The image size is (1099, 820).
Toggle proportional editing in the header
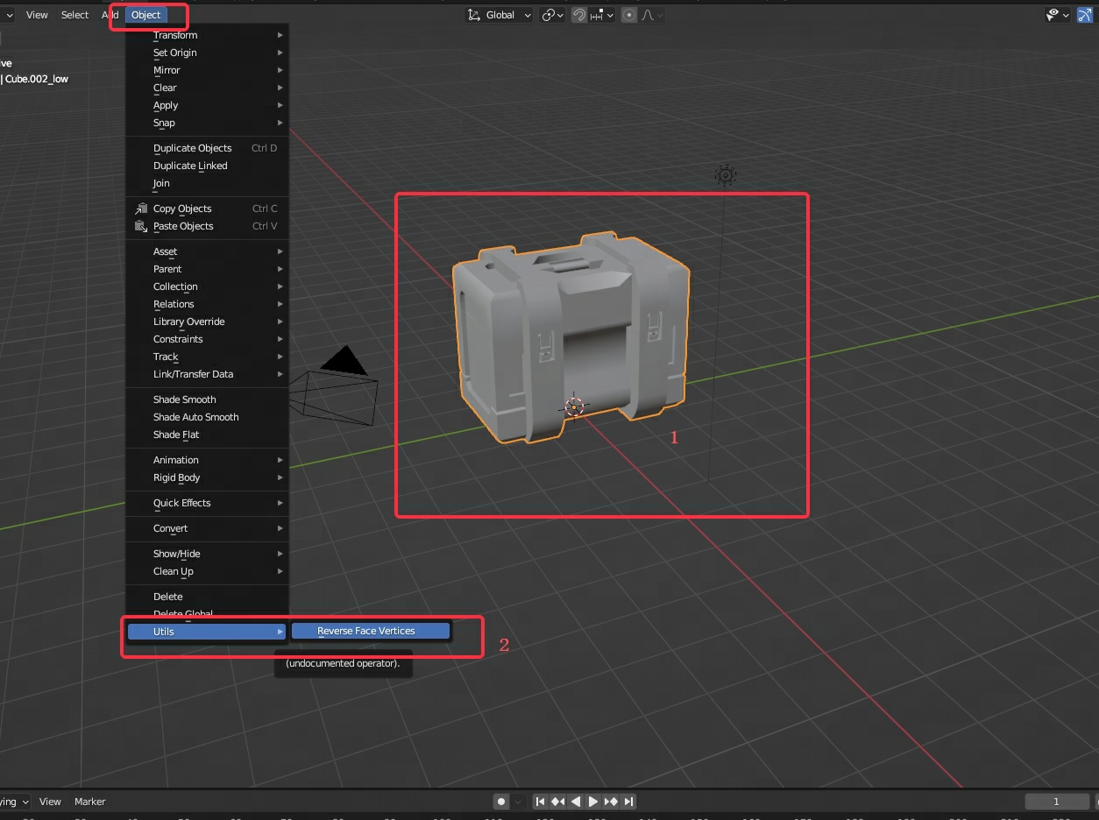tap(628, 15)
